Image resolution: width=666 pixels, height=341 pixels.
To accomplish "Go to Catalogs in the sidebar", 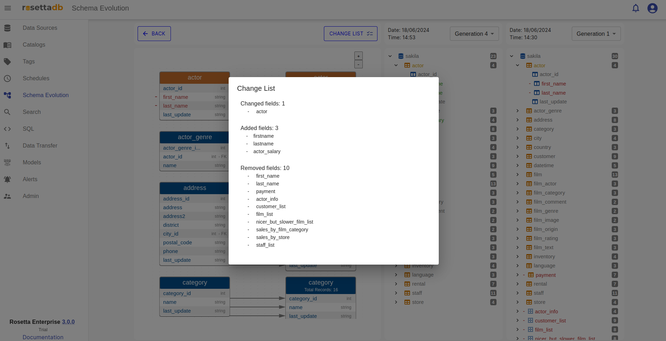I will tap(34, 45).
